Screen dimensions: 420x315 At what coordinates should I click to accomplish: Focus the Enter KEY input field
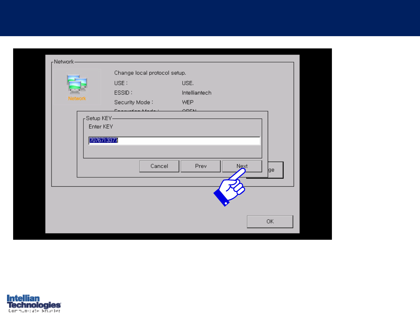[174, 141]
